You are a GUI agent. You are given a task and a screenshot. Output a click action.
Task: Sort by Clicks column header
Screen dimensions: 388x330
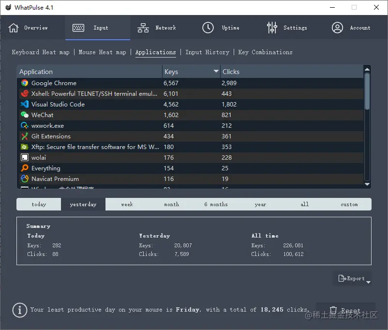(x=292, y=72)
